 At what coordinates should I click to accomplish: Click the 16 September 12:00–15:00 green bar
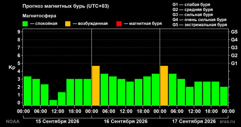pos(130,93)
